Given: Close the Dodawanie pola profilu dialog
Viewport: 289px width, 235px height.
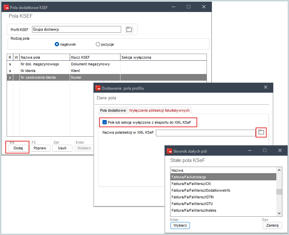Looking at the screenshot, I should (266, 87).
